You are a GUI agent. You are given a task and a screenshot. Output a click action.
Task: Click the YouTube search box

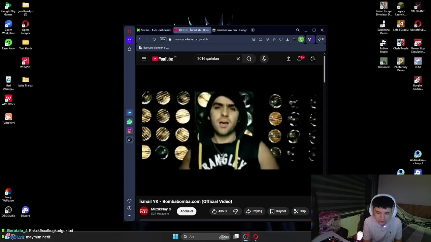coord(215,59)
